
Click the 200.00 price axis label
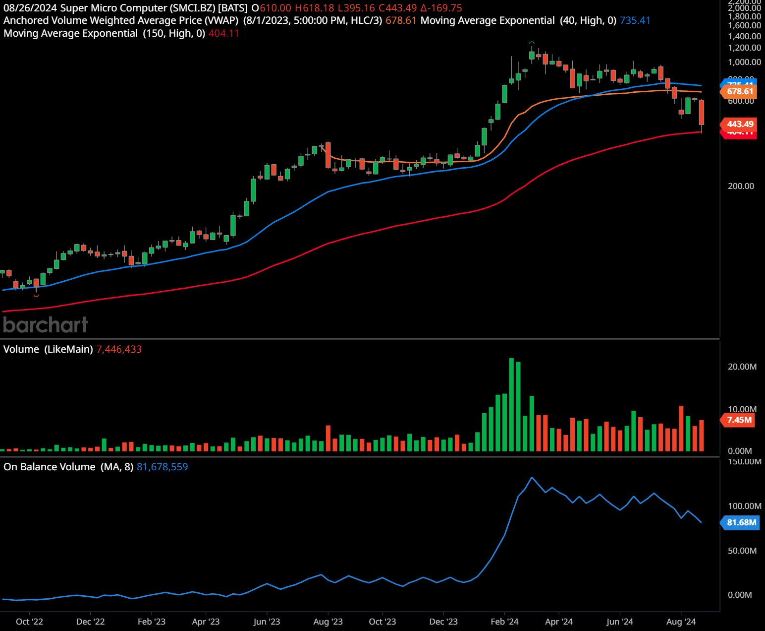741,186
